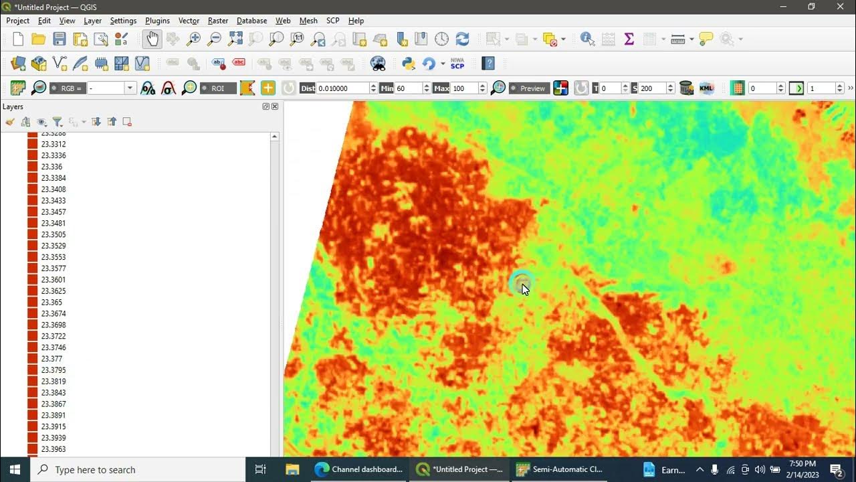Open the SCP menu
Image resolution: width=856 pixels, height=482 pixels.
click(333, 21)
